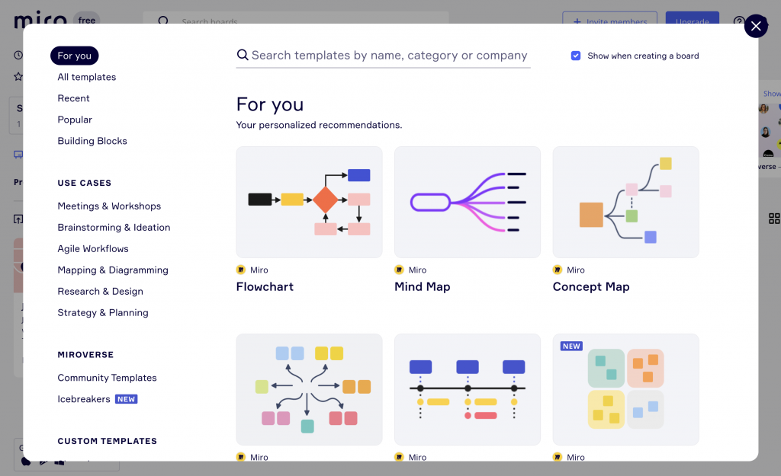This screenshot has width=781, height=476.
Task: Choose the timeline template thumbnail
Action: [x=468, y=389]
